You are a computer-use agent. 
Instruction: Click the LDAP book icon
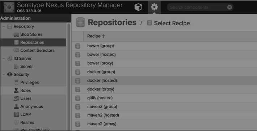[16, 114]
